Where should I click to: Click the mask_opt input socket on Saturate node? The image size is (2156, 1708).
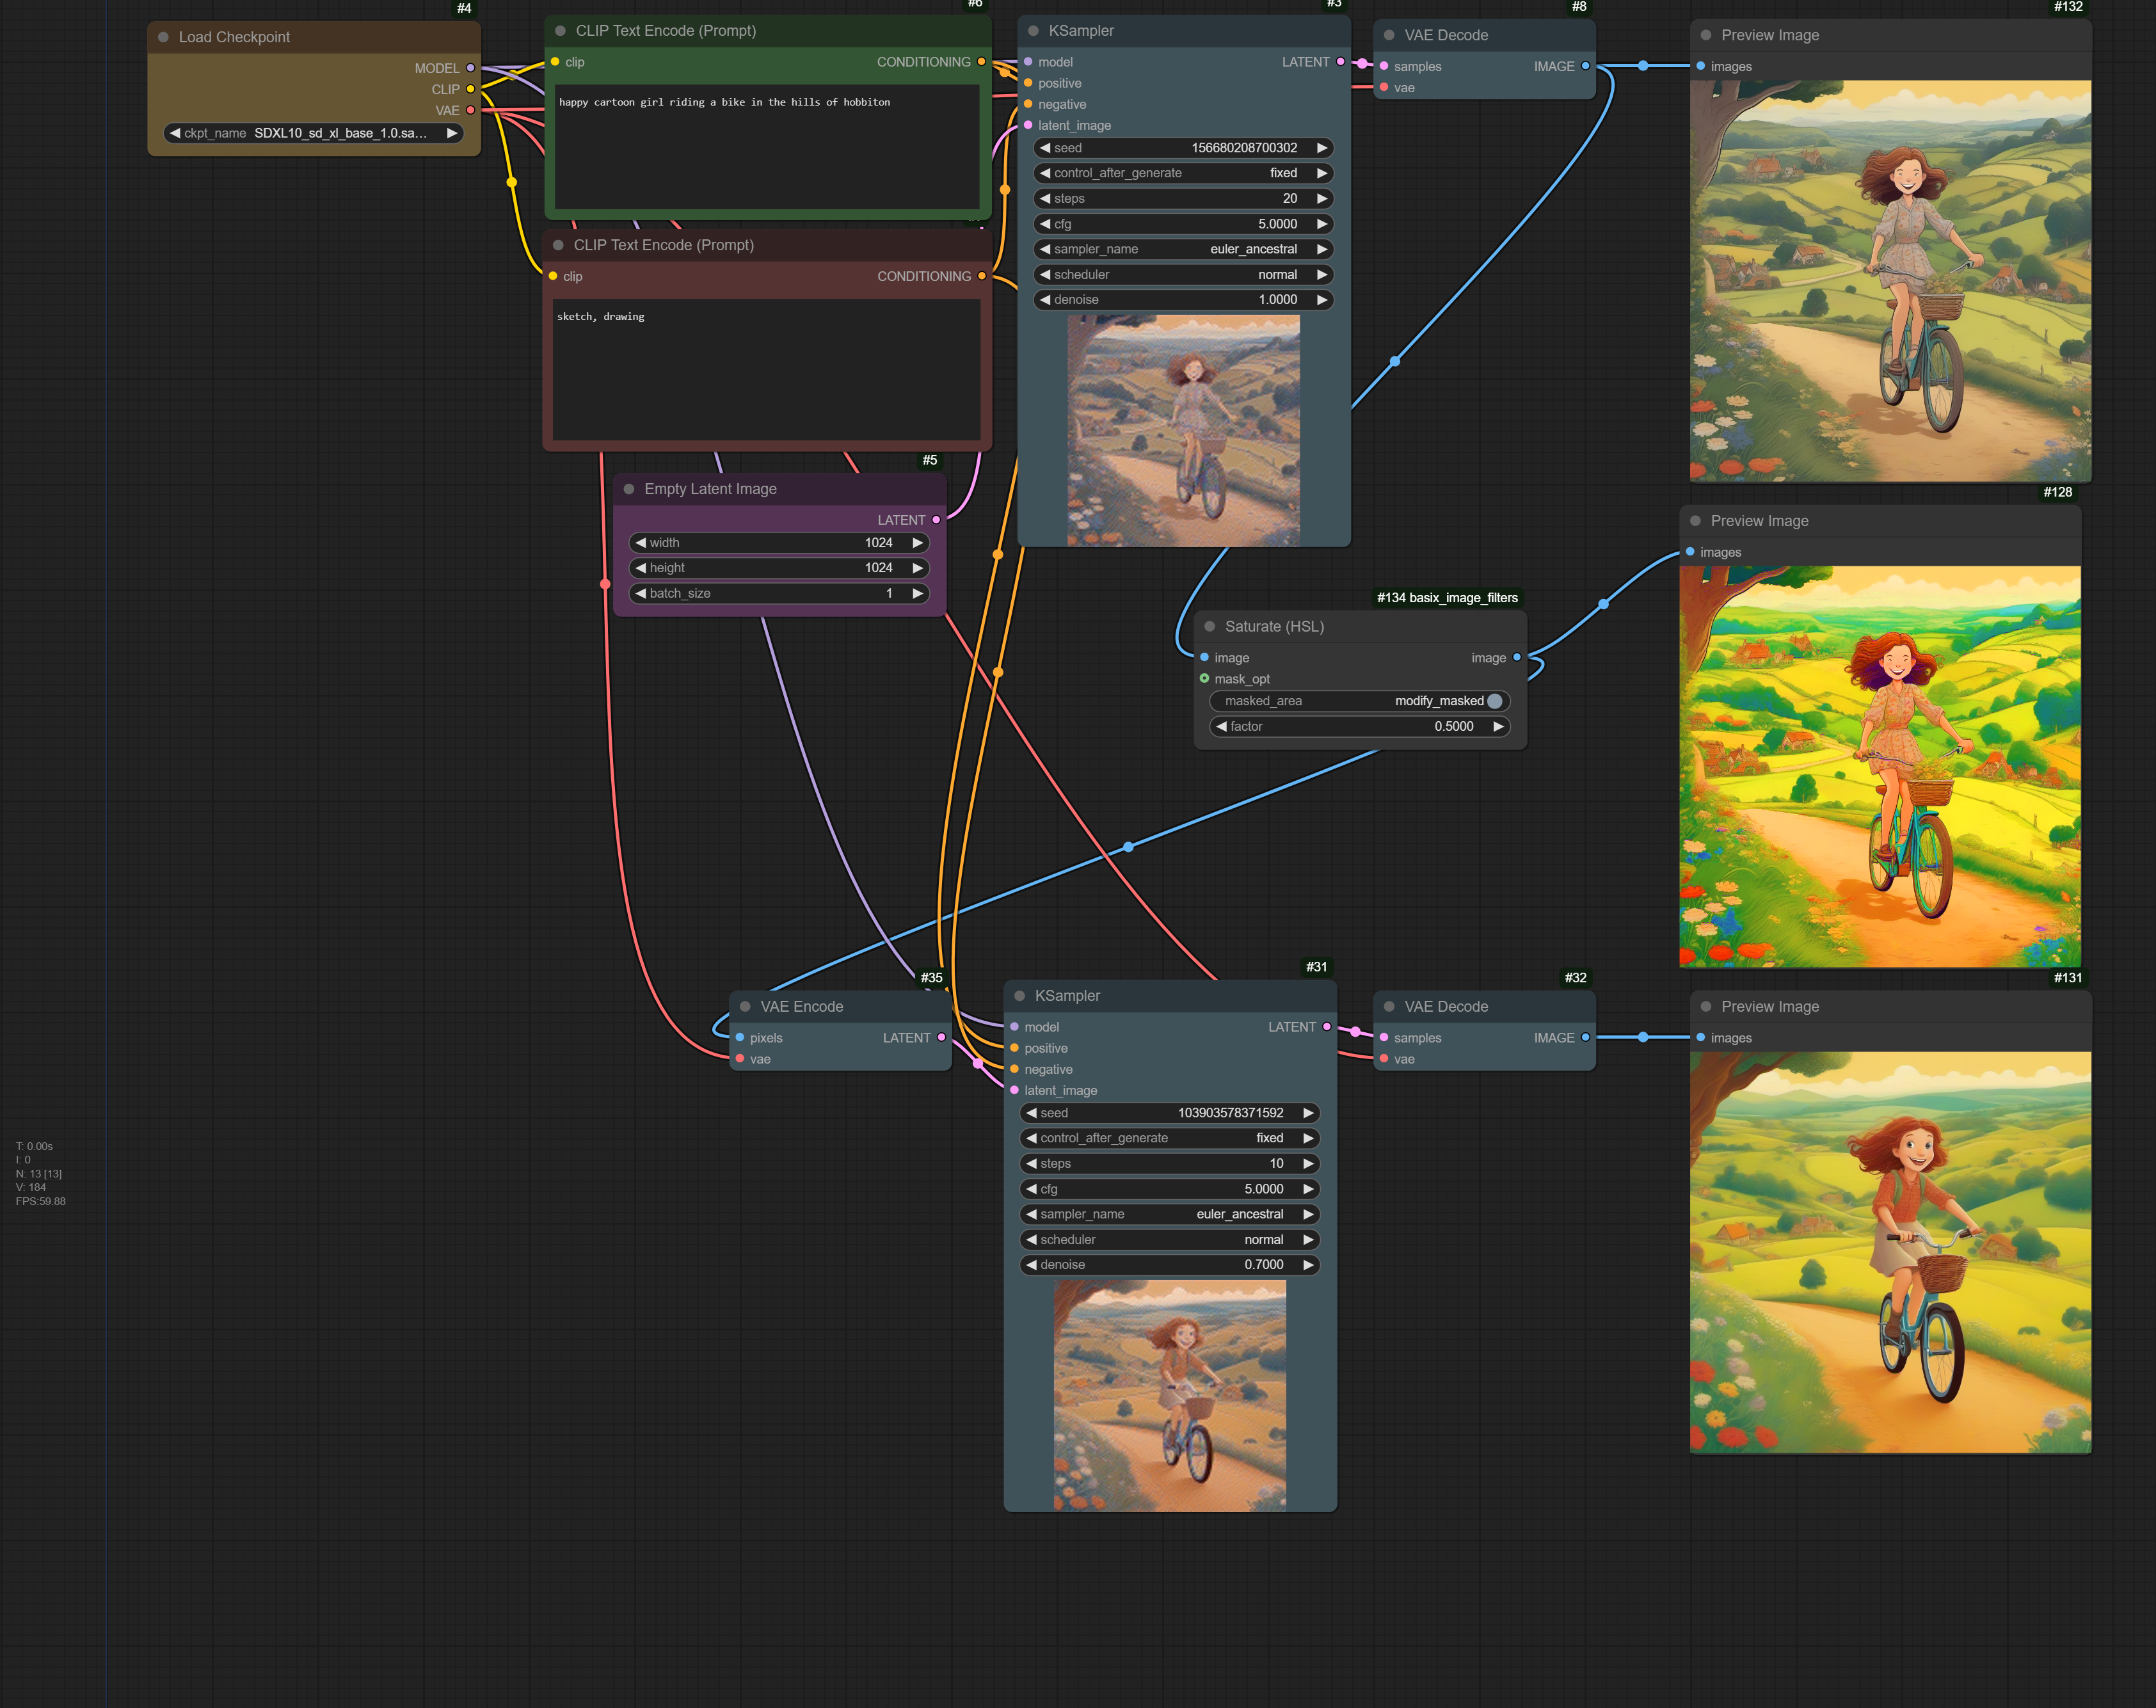tap(1204, 678)
